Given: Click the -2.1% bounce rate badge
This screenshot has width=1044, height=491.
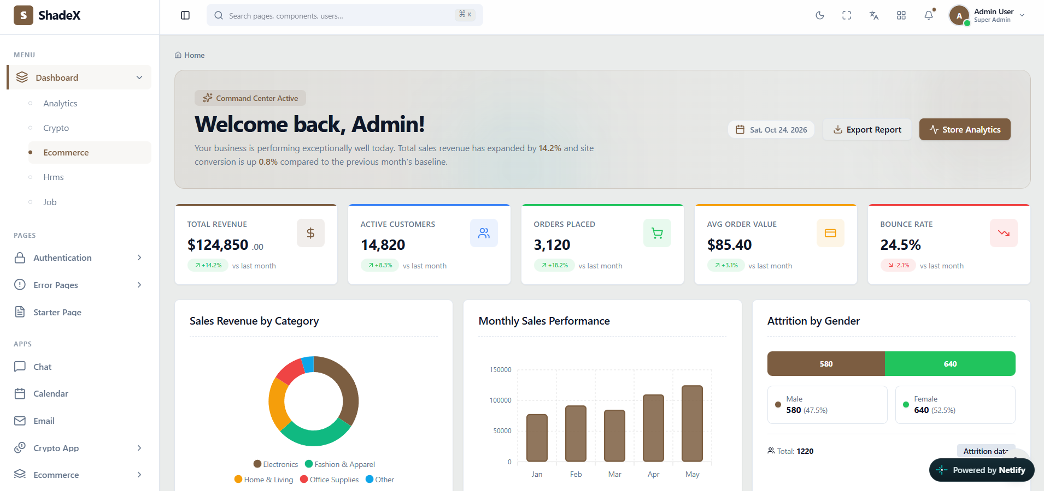Looking at the screenshot, I should (x=898, y=265).
